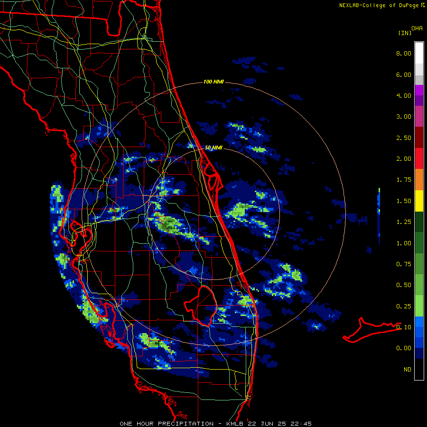Click the ONE HOUR PRECIPITATION title text

pyautogui.click(x=167, y=424)
